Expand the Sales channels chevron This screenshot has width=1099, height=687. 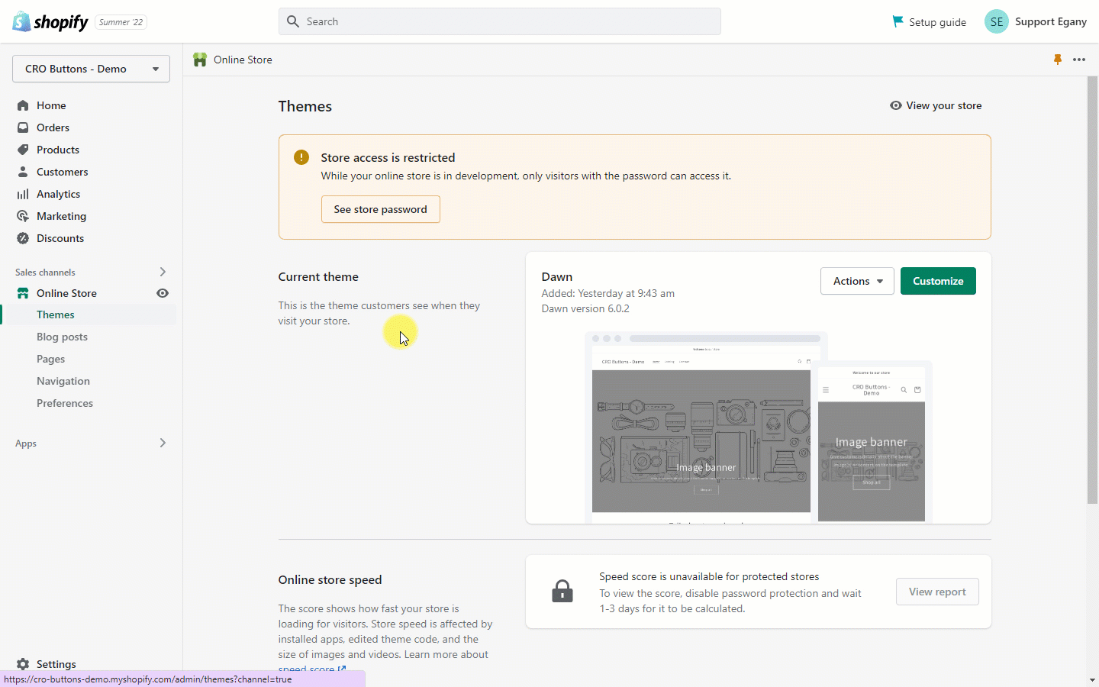pyautogui.click(x=163, y=272)
